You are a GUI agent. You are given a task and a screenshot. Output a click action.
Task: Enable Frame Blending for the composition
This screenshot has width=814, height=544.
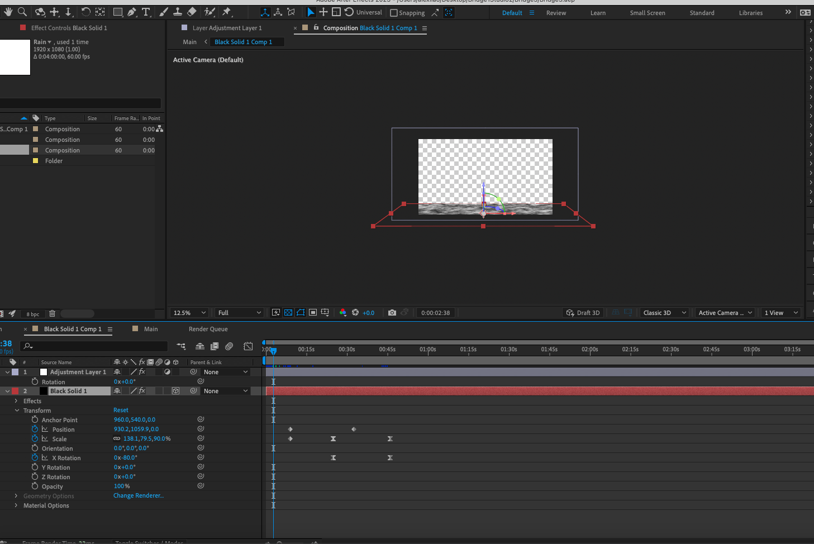point(215,346)
